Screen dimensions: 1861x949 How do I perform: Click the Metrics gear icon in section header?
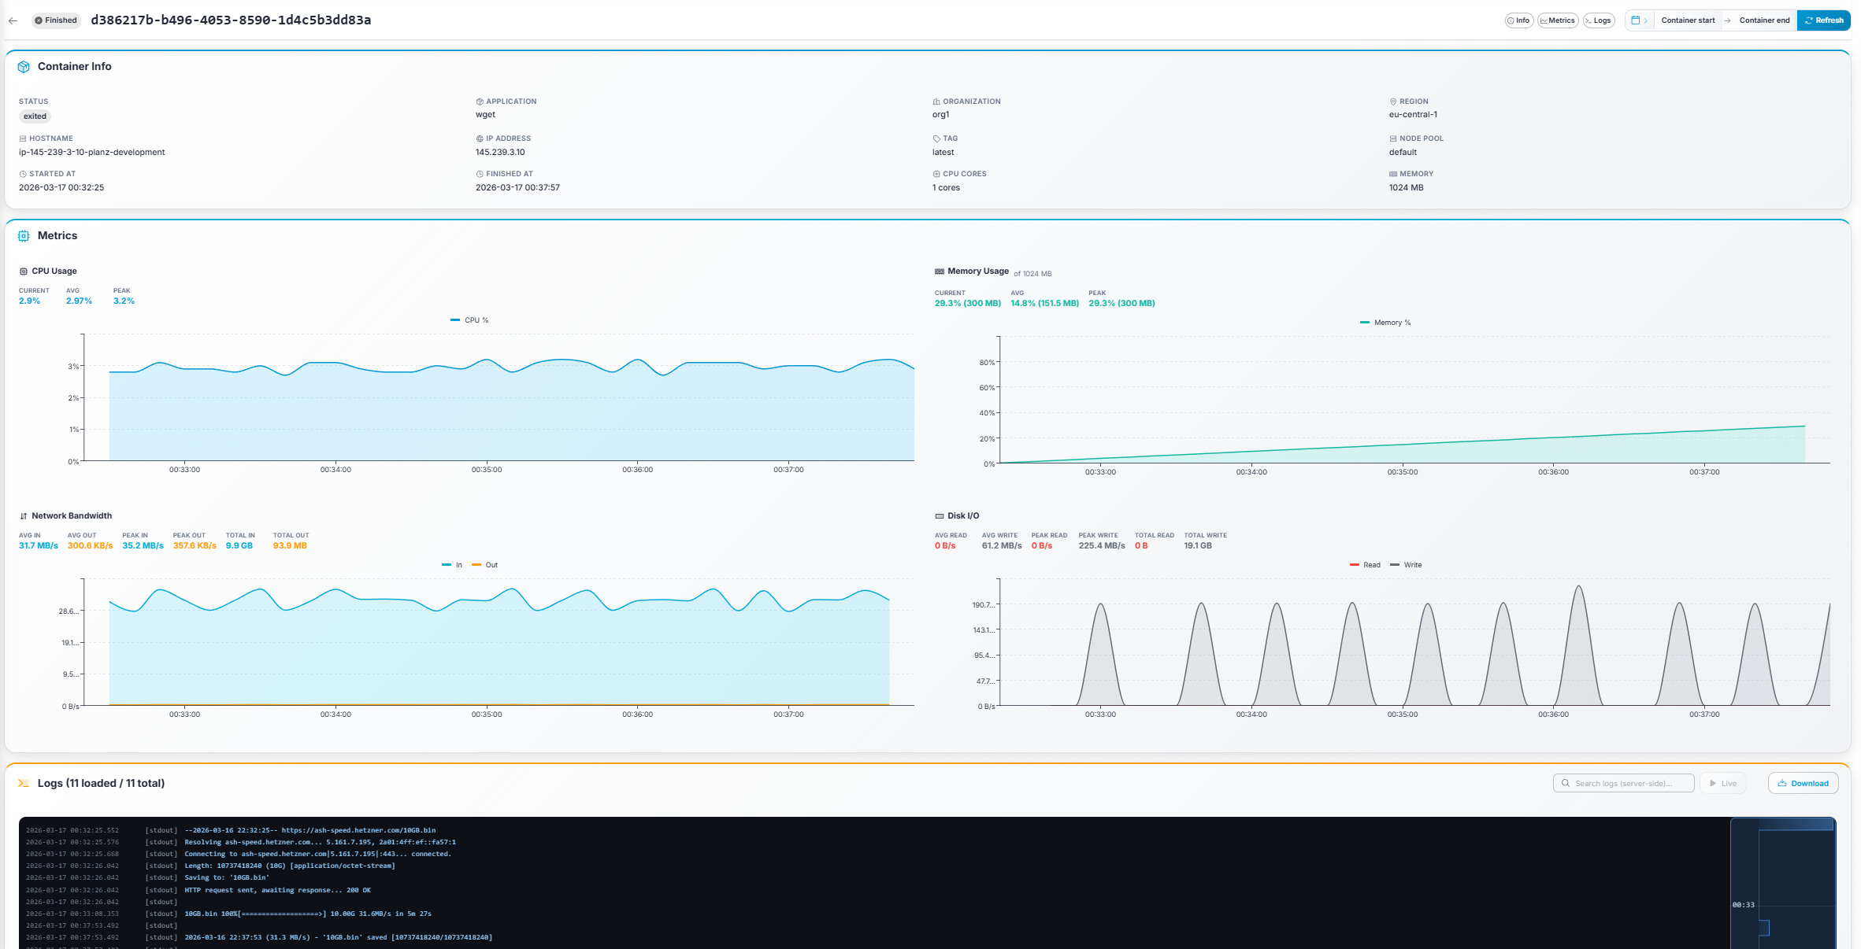[24, 234]
